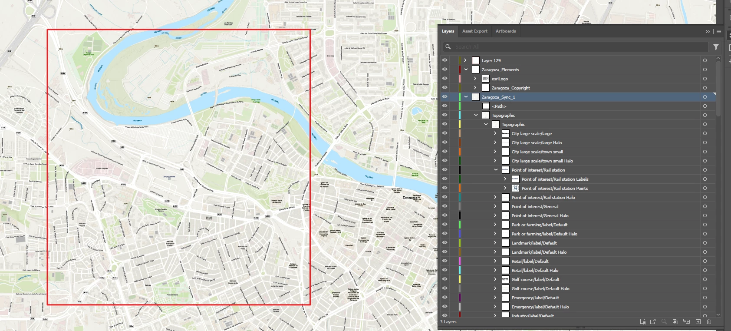Click the Delete Selection trash icon
The height and width of the screenshot is (331, 731).
click(709, 321)
